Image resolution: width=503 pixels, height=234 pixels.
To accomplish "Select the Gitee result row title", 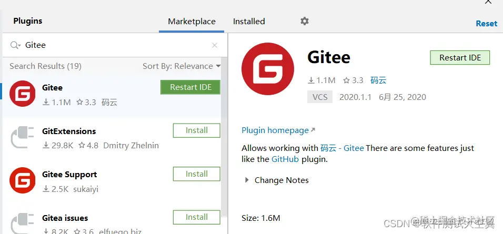I will coord(52,87).
